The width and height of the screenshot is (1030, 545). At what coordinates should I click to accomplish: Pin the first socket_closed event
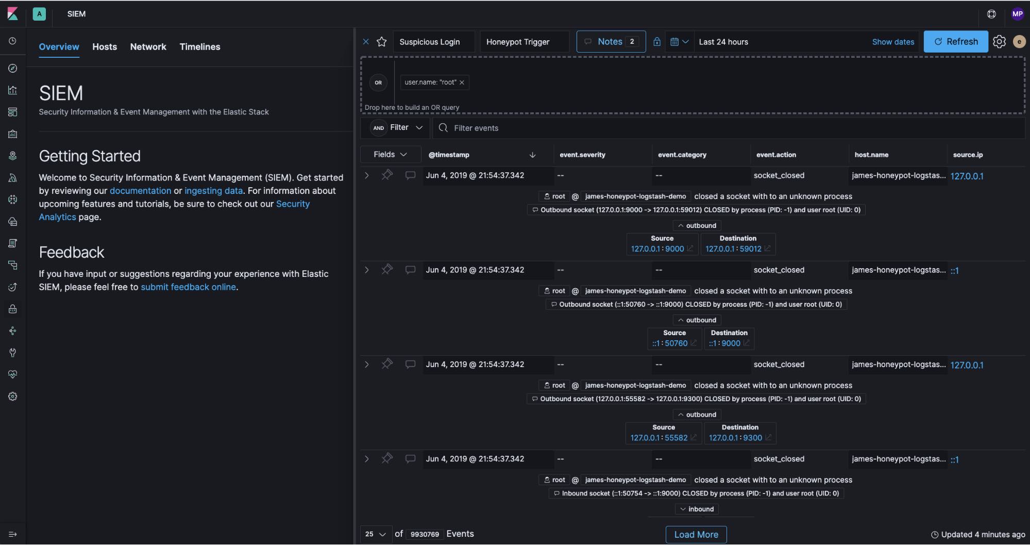point(387,175)
